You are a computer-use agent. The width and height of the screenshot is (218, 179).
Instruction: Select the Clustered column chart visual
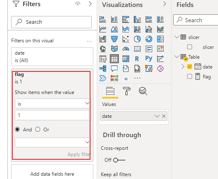pyautogui.click(x=137, y=19)
